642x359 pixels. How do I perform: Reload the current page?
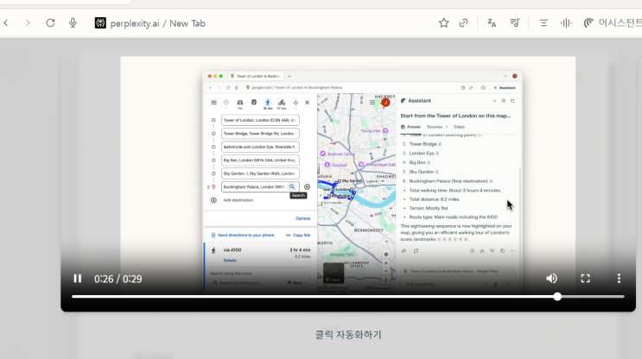[50, 23]
